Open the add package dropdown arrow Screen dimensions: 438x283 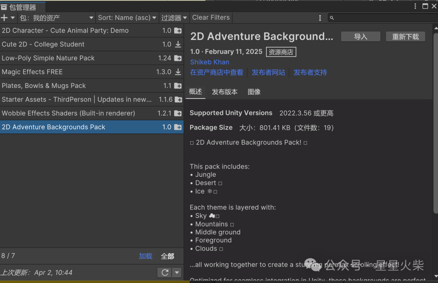click(13, 18)
